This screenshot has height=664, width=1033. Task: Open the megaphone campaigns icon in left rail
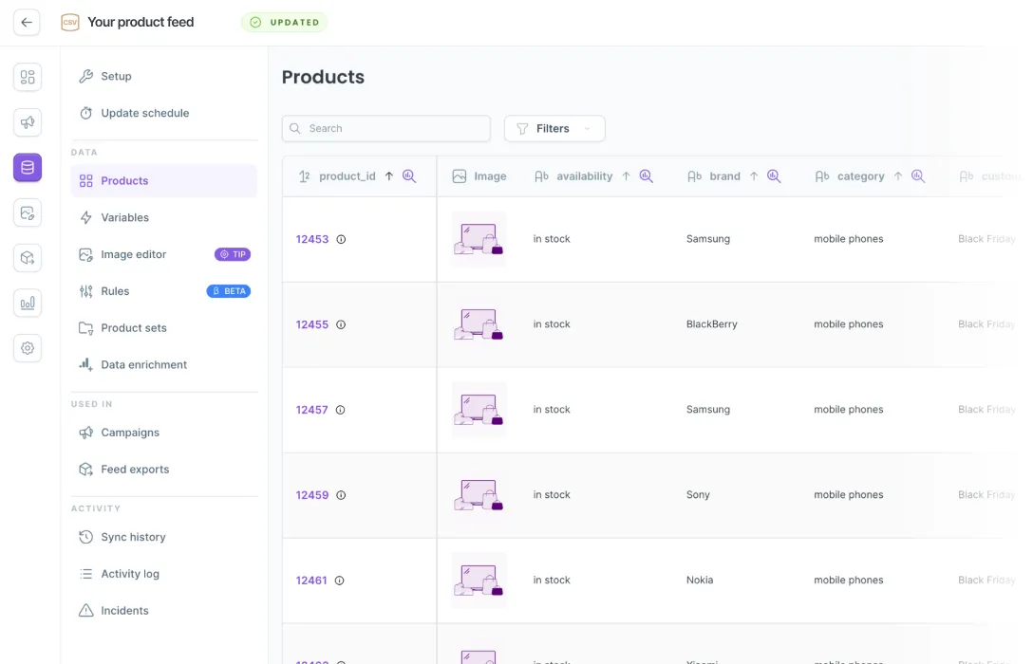[28, 122]
